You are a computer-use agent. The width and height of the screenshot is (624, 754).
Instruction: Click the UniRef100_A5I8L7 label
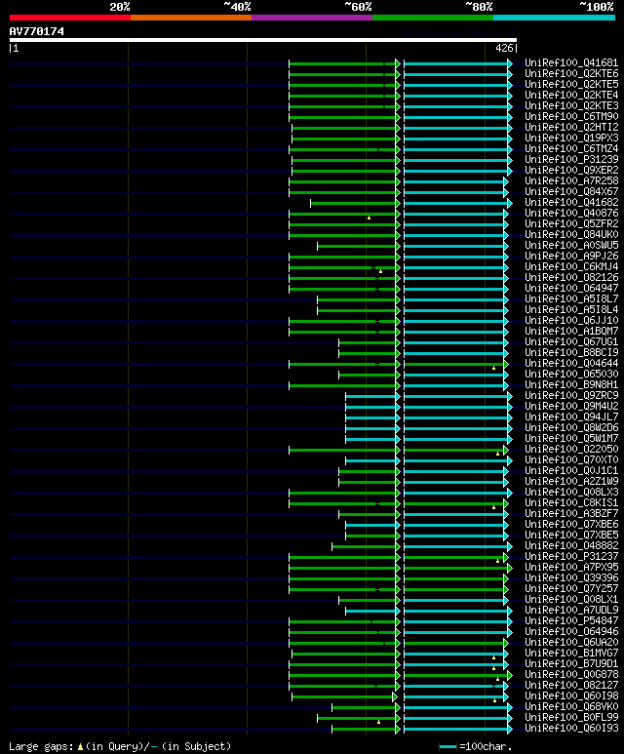click(571, 299)
